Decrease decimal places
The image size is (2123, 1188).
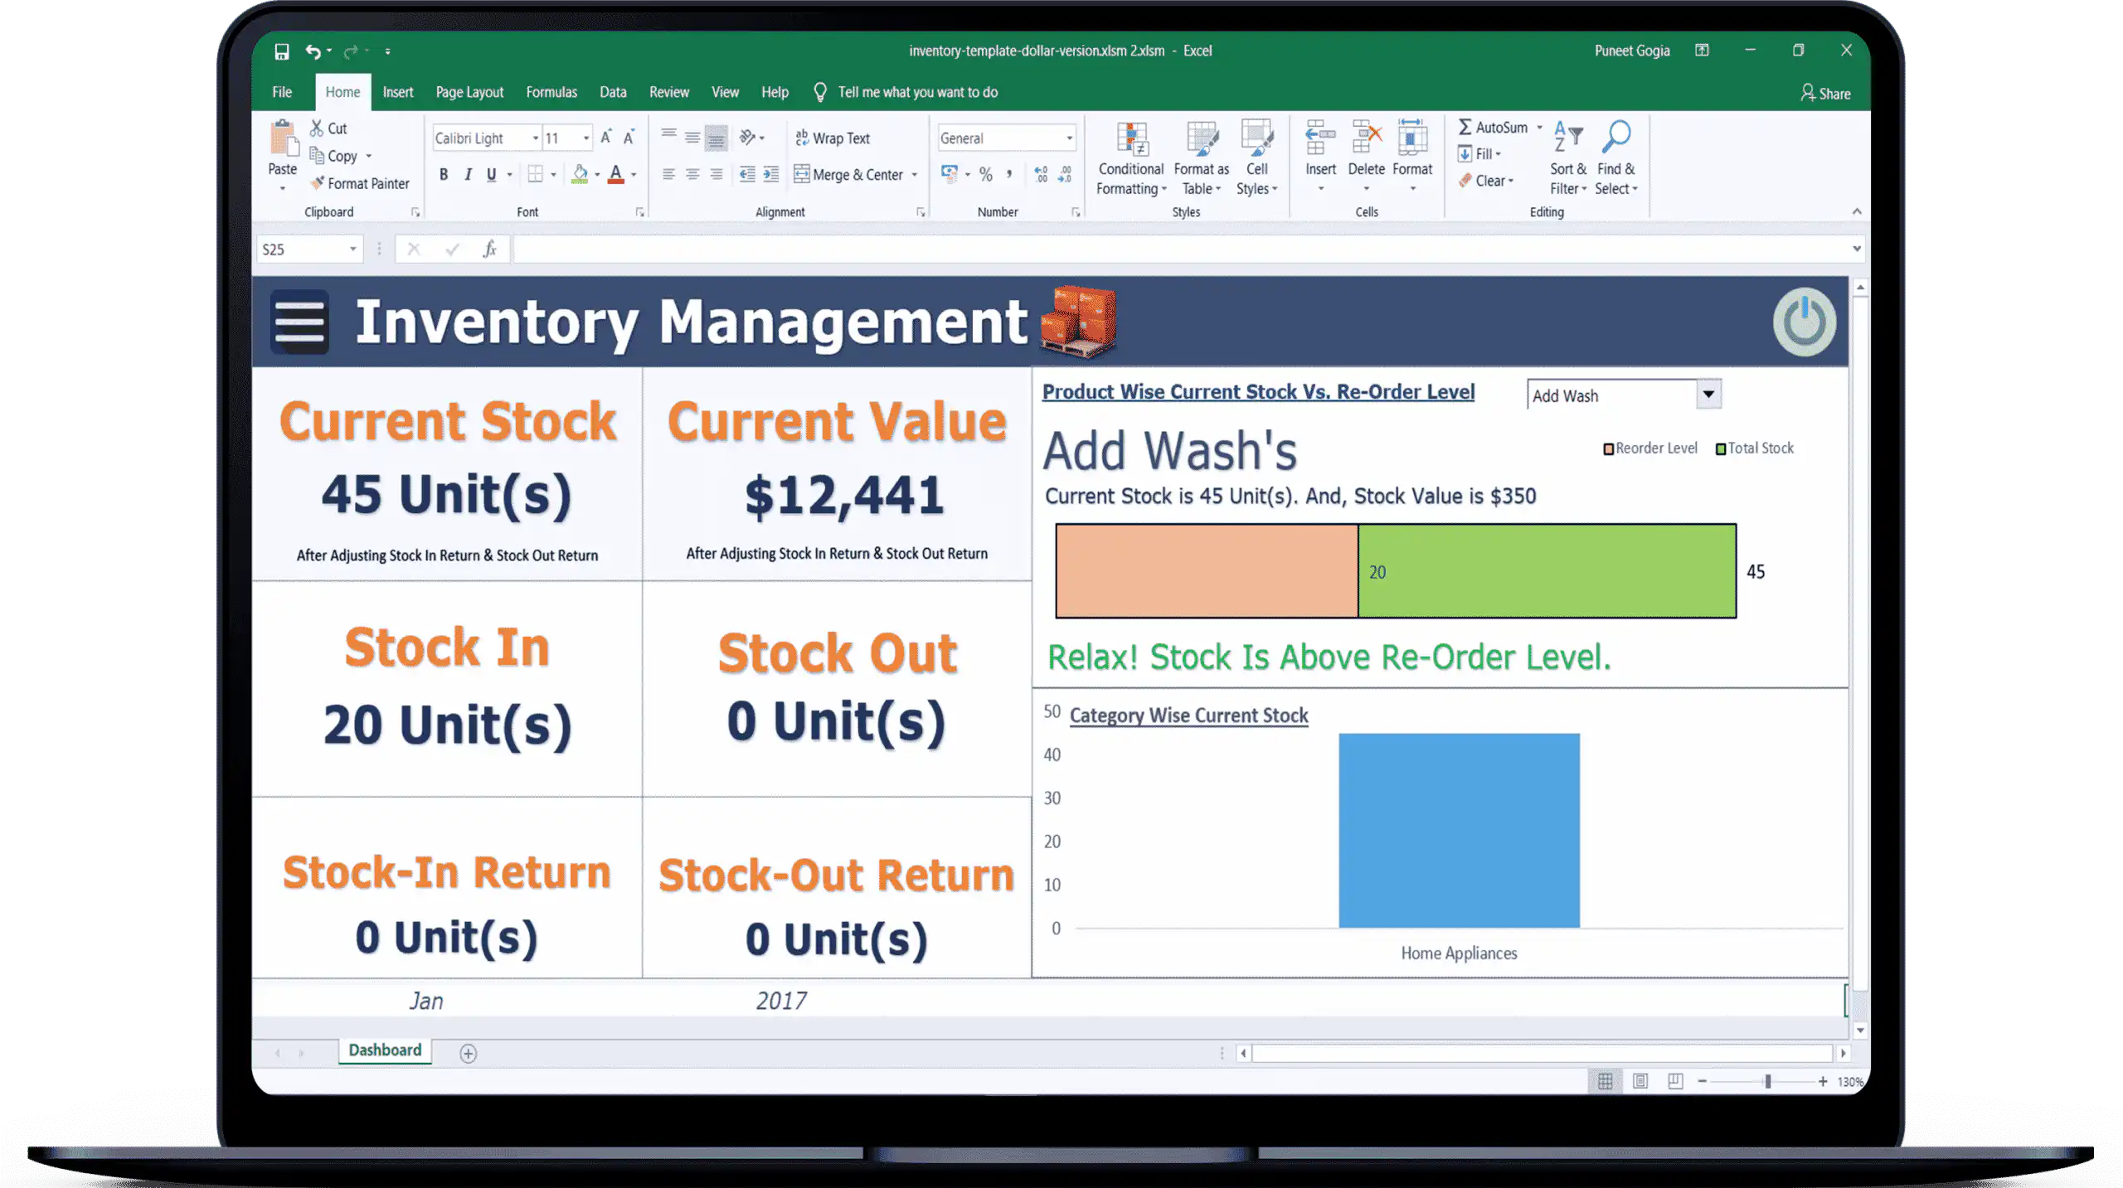coord(1065,174)
